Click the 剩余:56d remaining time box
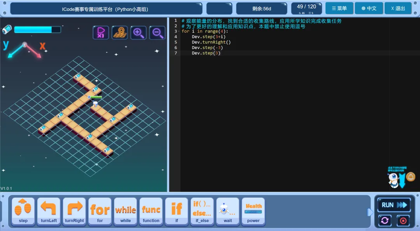Screen dimensions: 420x231 tap(261, 9)
